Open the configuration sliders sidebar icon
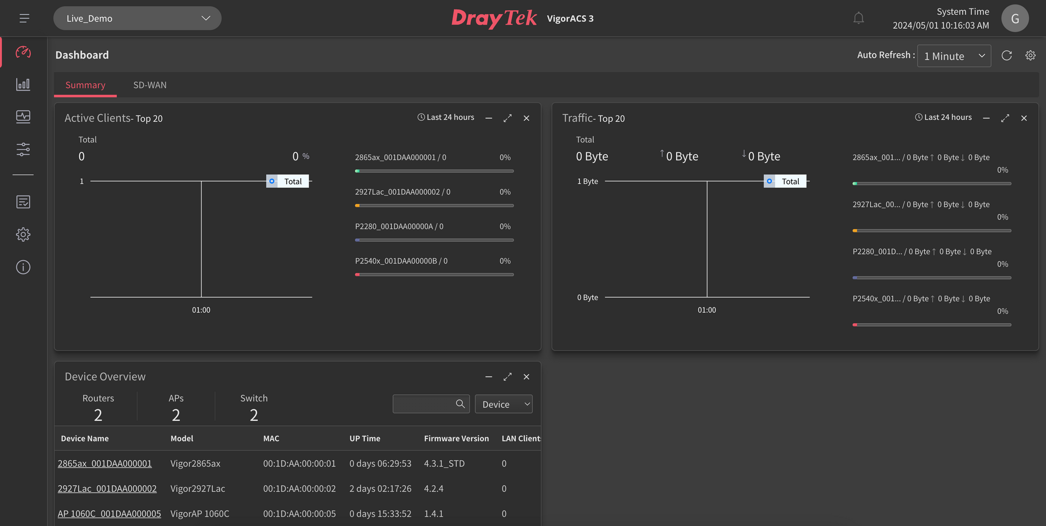The height and width of the screenshot is (526, 1046). pyautogui.click(x=23, y=150)
